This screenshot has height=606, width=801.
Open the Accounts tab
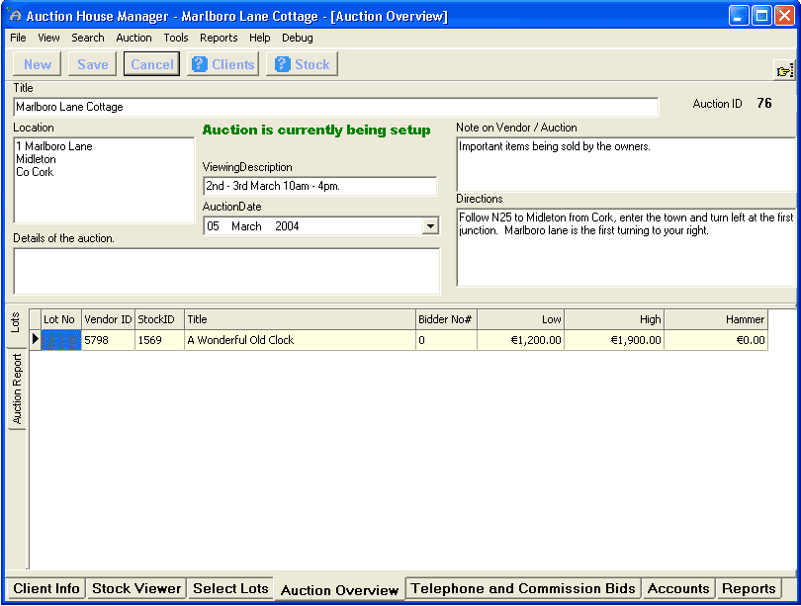click(x=678, y=588)
